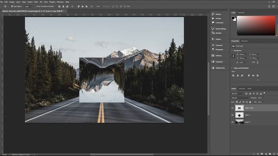
Task: Open the Filter menu
Action: [x=36, y=2]
